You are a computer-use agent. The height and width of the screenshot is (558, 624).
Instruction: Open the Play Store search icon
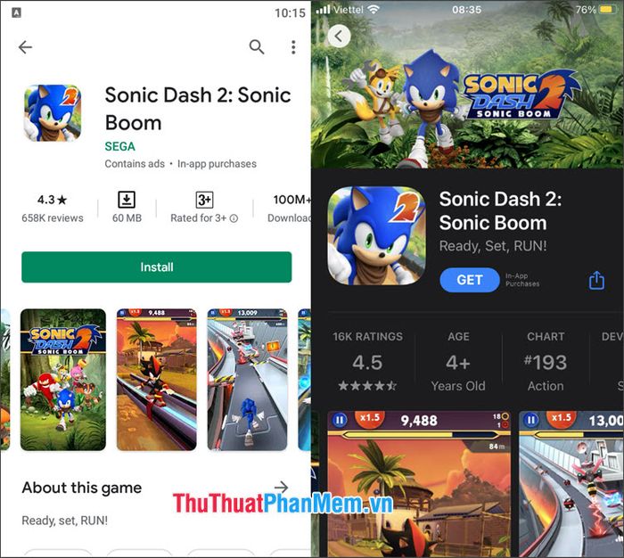point(257,47)
